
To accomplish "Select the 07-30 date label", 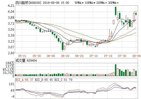I will [122, 56].
